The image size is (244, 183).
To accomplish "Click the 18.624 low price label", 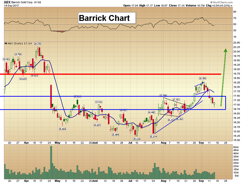I will point(23,79).
